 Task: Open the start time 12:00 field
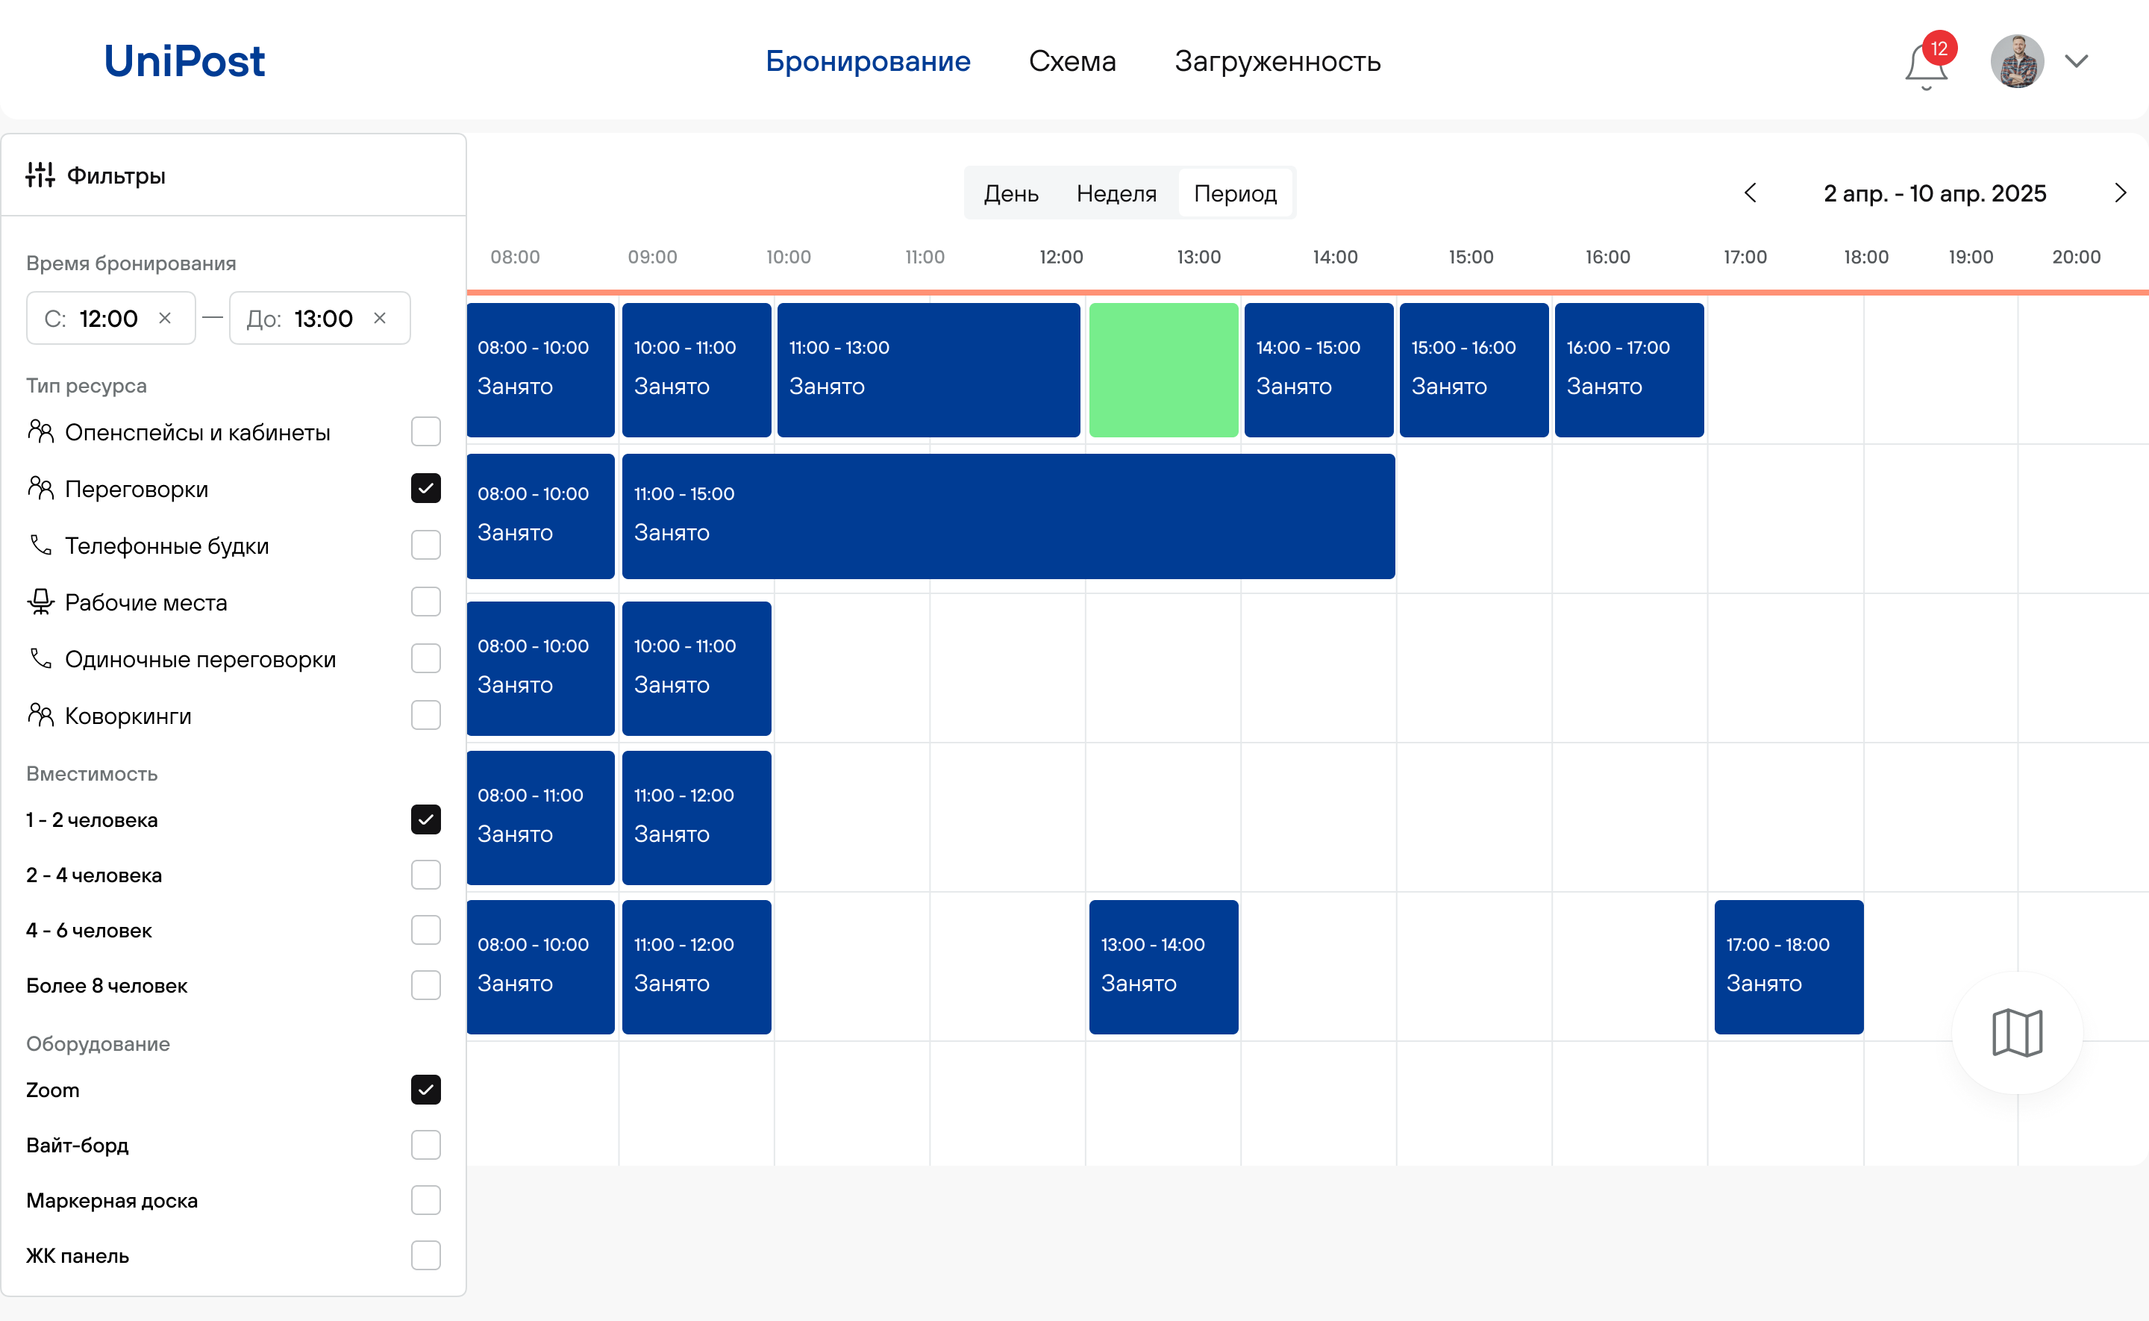pos(107,318)
